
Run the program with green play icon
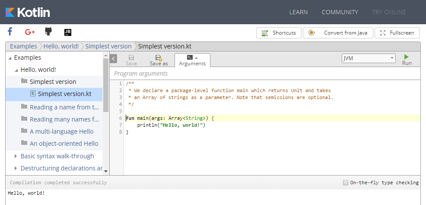point(407,57)
